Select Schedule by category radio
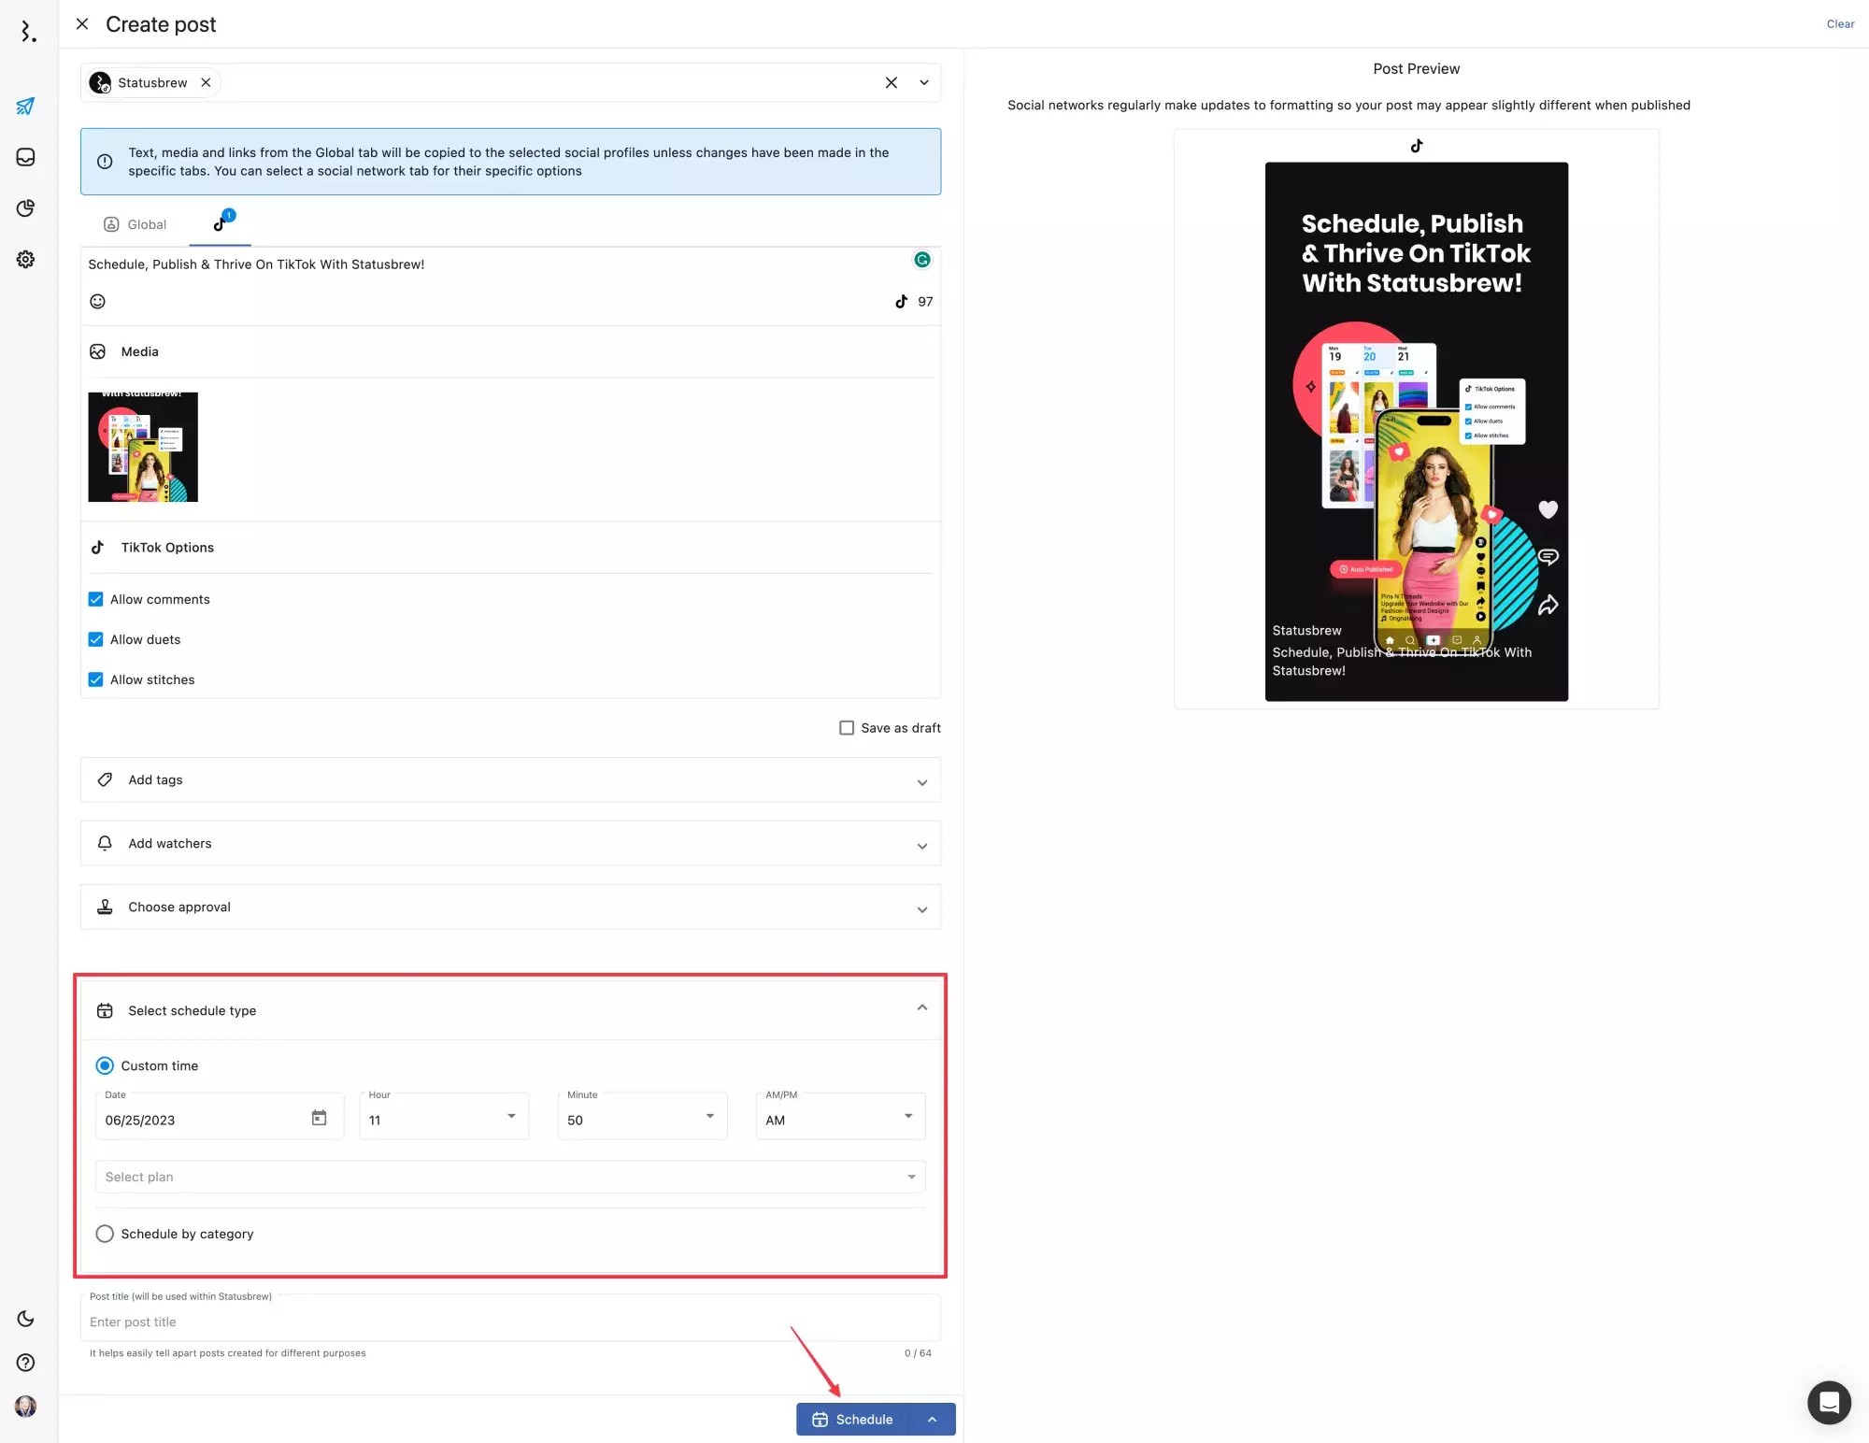 click(105, 1234)
